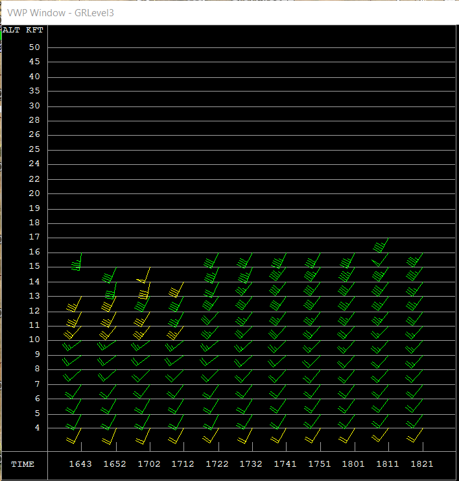Viewport: 459px width, 481px height.
Task: Click the 50 altitude label
Action: pos(34,47)
